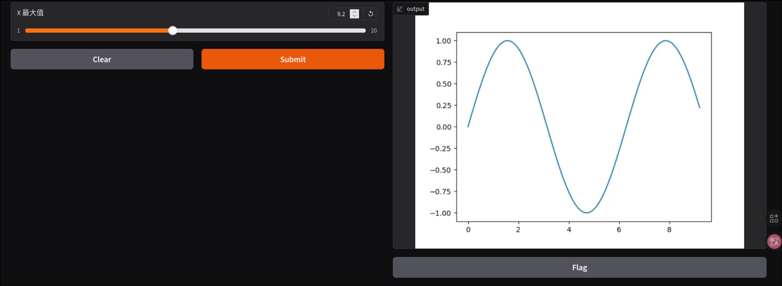The height and width of the screenshot is (286, 782).
Task: Click the "X 最大值" slider label
Action: (x=30, y=13)
